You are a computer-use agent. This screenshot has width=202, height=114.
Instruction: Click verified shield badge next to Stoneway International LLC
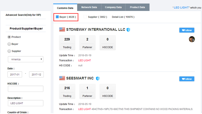(128, 30)
